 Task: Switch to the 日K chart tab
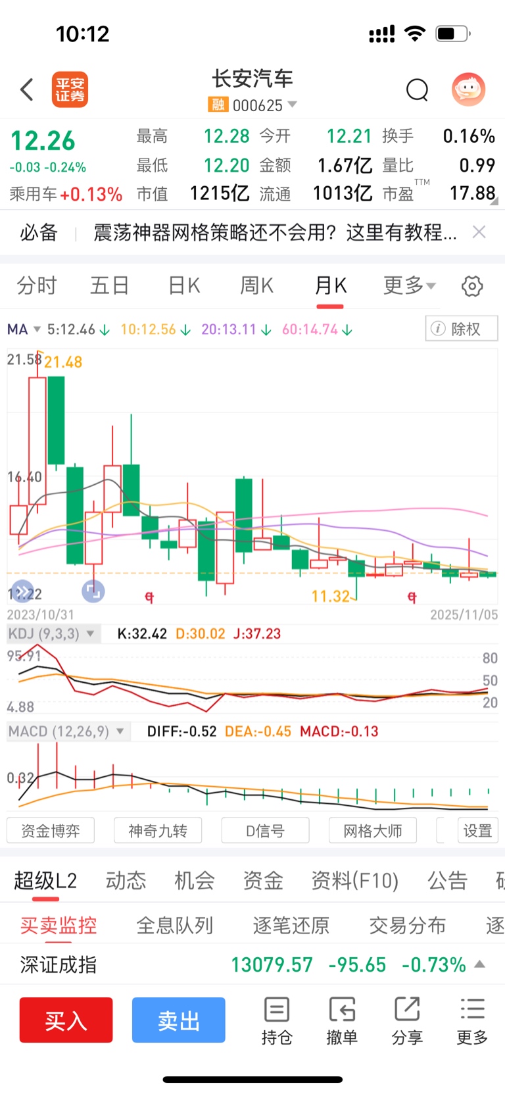click(x=183, y=286)
